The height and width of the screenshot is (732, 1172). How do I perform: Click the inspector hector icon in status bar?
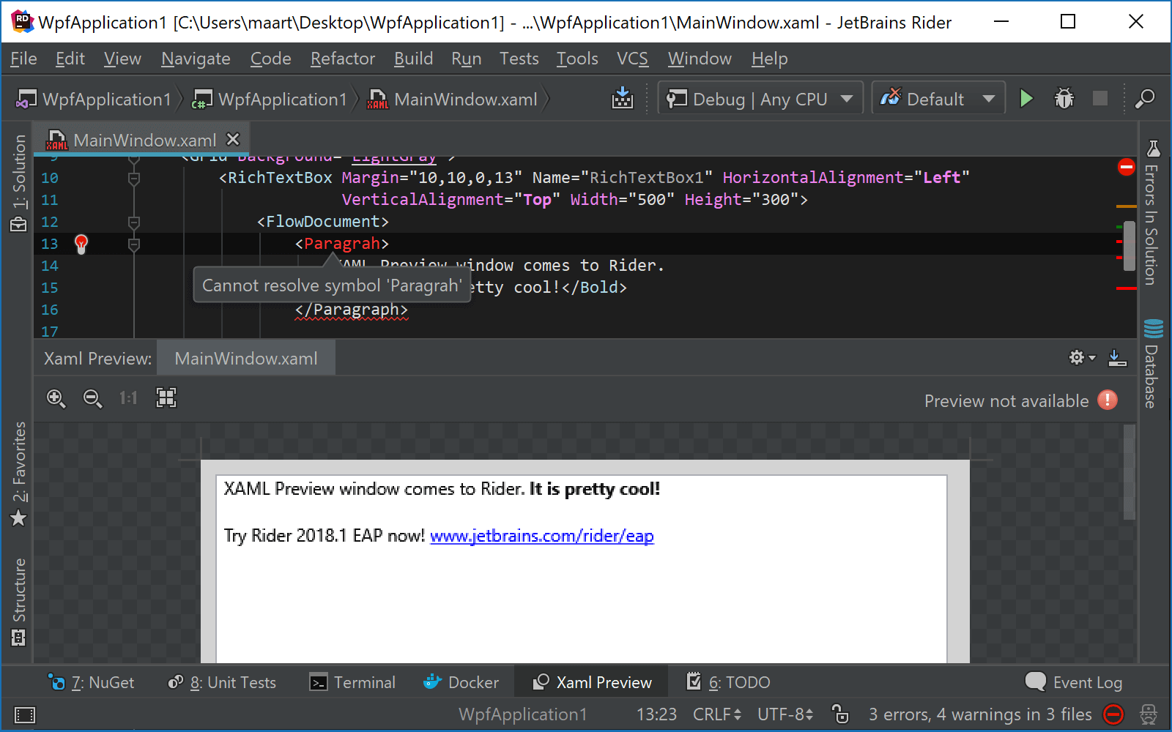point(1149,714)
